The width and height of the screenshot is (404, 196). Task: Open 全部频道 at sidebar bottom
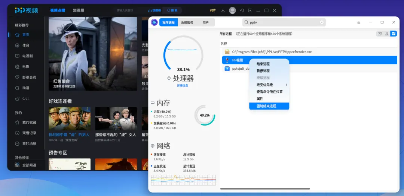(x=26, y=165)
